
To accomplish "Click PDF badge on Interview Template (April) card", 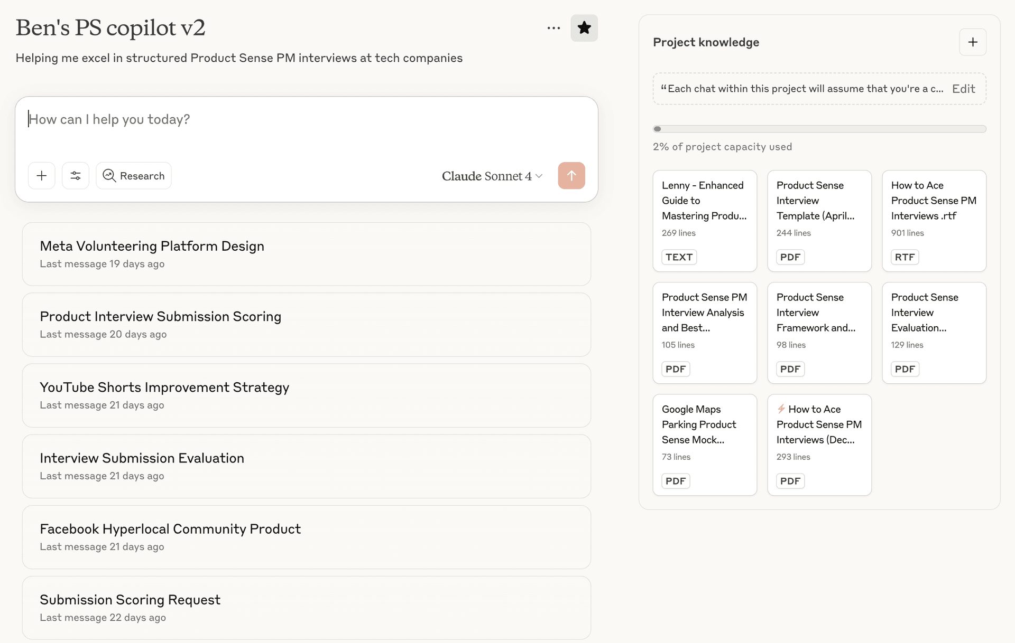I will click(790, 257).
